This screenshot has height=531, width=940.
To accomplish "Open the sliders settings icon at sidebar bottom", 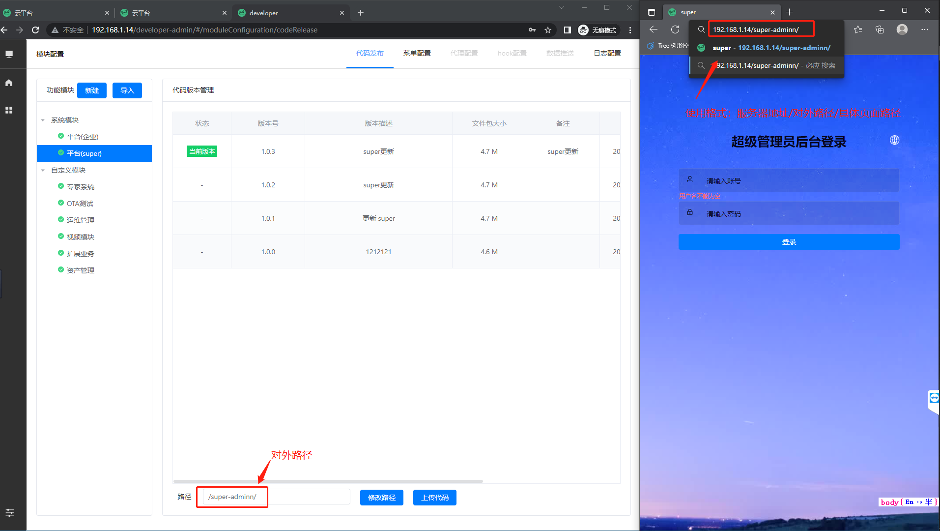I will click(x=10, y=513).
